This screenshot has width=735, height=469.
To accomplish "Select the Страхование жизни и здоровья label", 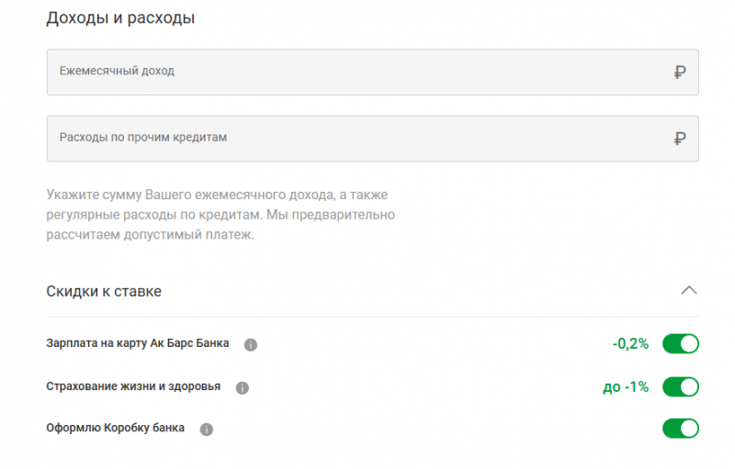I will click(133, 386).
